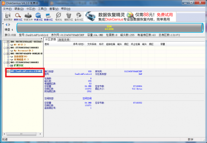Expand the 本地磁盘 (C:) node
The image size is (207, 143).
[x=8, y=60]
